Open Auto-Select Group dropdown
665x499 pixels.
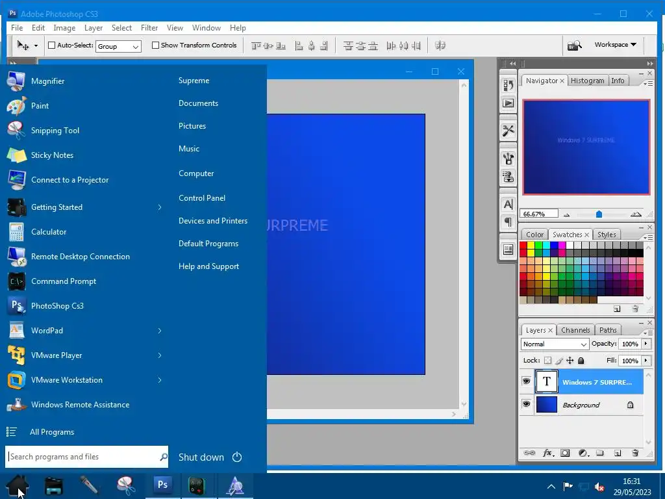click(x=118, y=46)
